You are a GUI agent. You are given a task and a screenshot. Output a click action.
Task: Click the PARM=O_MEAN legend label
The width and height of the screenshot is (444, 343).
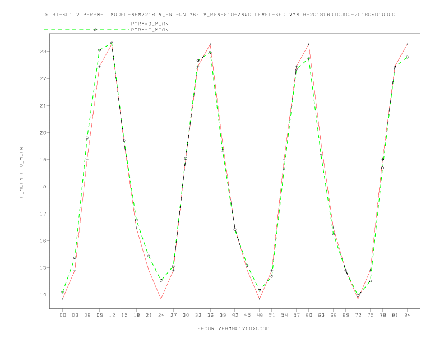click(x=150, y=24)
